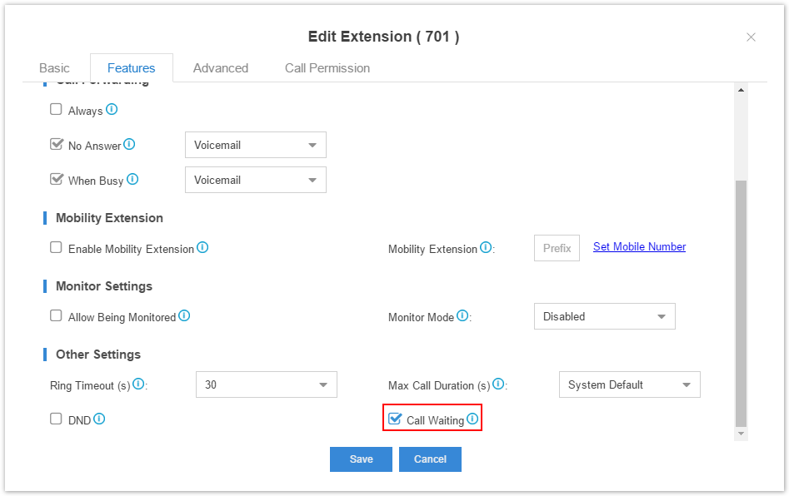This screenshot has width=789, height=496.
Task: Click the Save button
Action: (x=361, y=459)
